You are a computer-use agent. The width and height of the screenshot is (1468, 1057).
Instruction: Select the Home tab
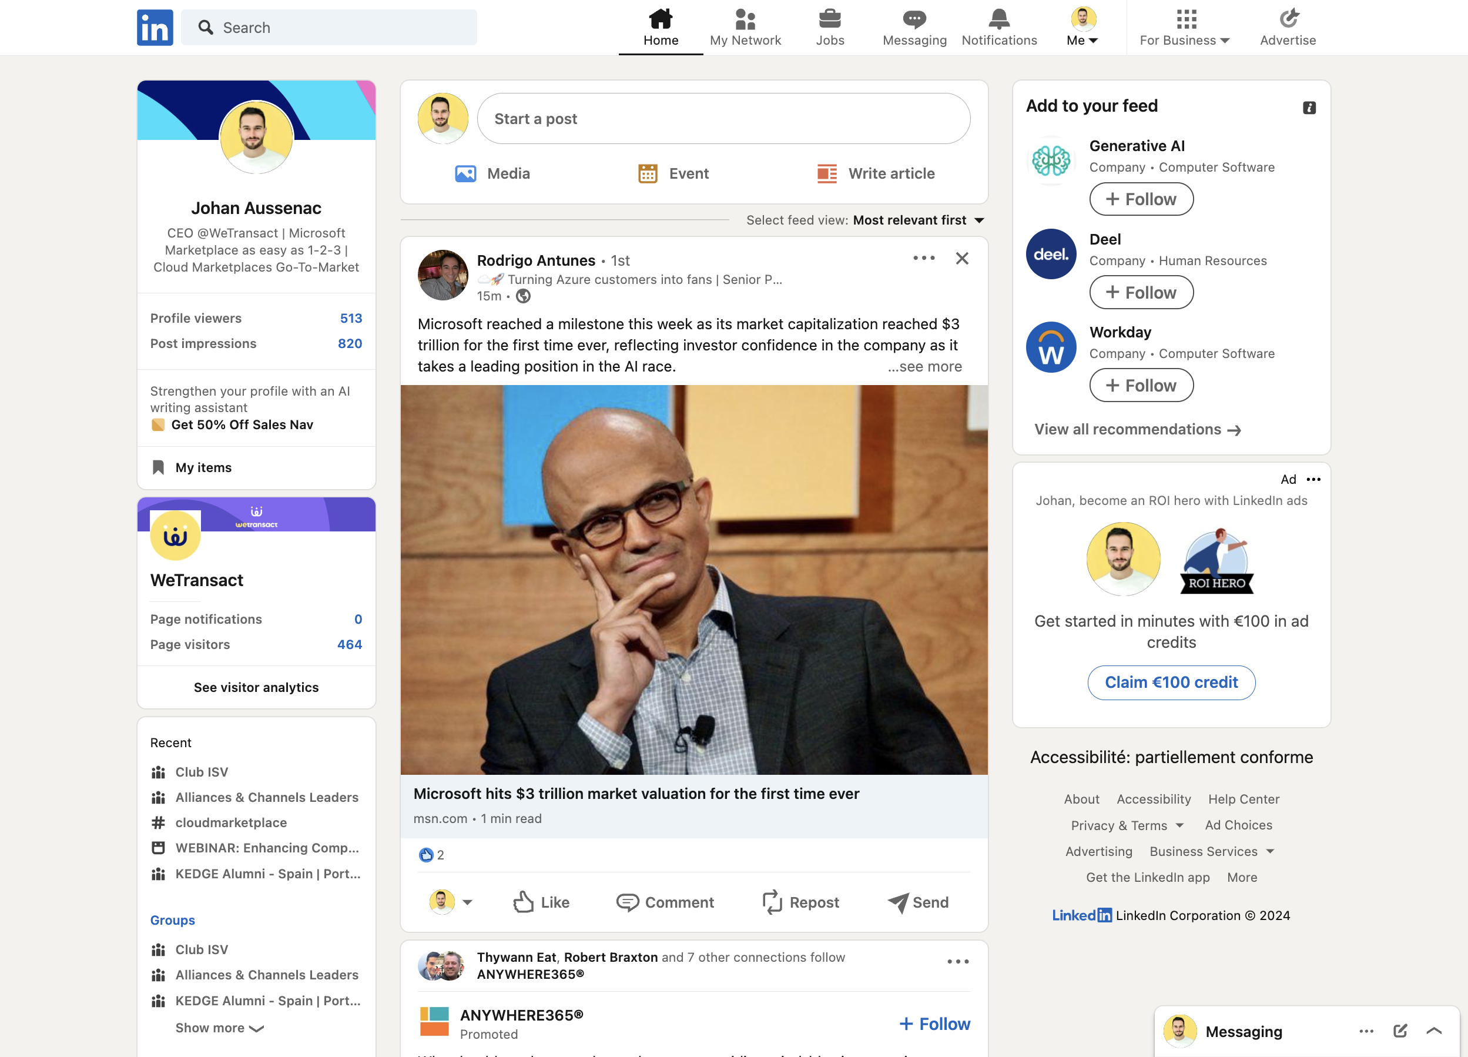coord(661,27)
